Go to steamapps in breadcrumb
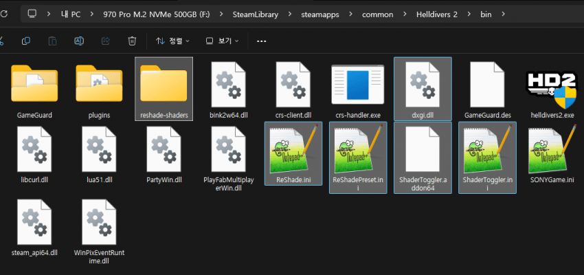 coord(320,14)
